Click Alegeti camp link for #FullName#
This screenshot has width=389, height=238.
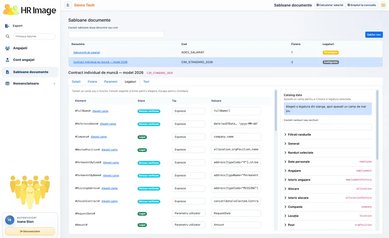pos(100,111)
